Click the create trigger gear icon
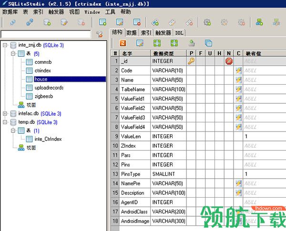The image size is (286, 231). (x=207, y=22)
